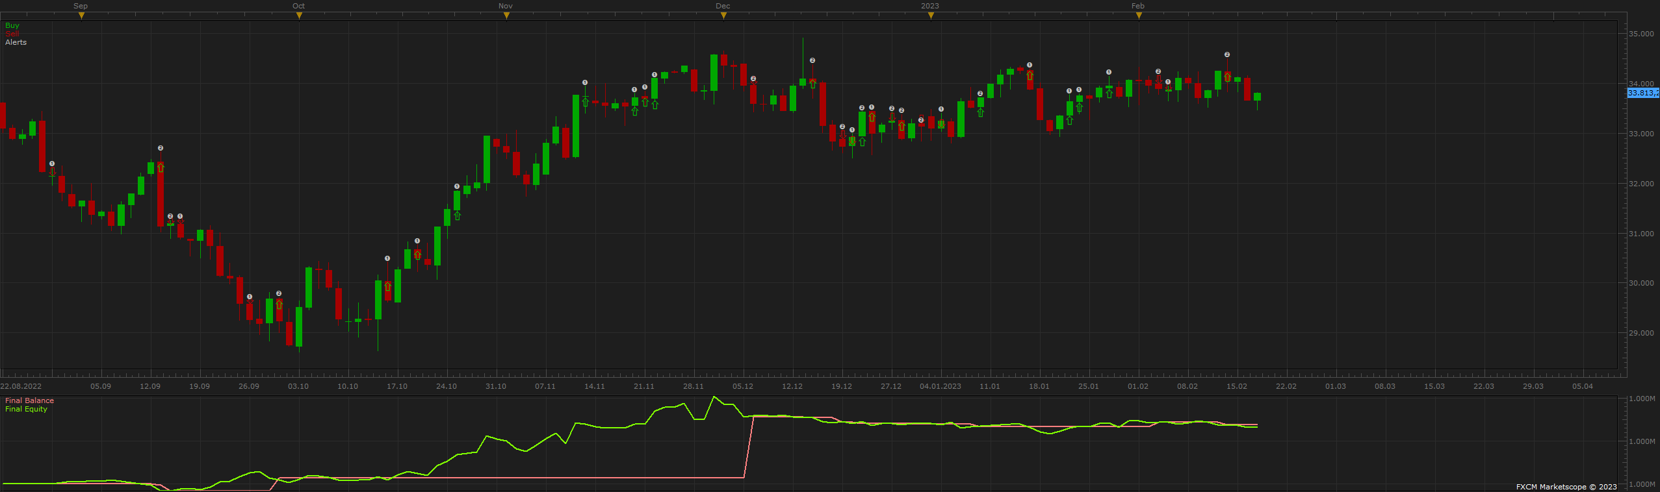The height and width of the screenshot is (492, 1660).
Task: Click the 35.000 price axis label
Action: click(1641, 34)
